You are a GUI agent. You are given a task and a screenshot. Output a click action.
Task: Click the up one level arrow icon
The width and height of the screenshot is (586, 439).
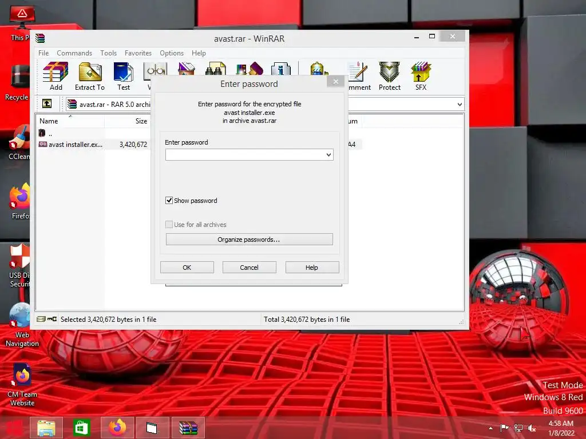pos(47,103)
